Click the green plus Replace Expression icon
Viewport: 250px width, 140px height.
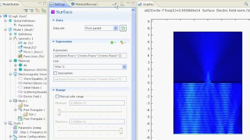[x=112, y=42]
